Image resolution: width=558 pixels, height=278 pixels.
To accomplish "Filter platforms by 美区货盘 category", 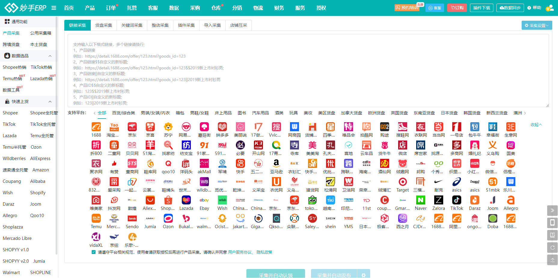I will pos(327,113).
